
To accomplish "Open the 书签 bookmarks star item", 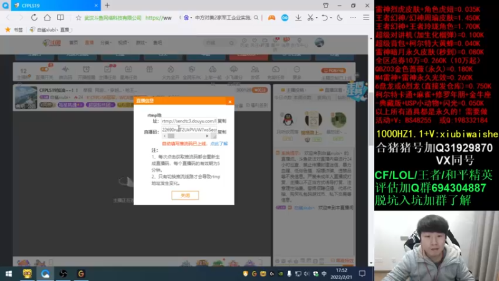I will pyautogui.click(x=14, y=29).
